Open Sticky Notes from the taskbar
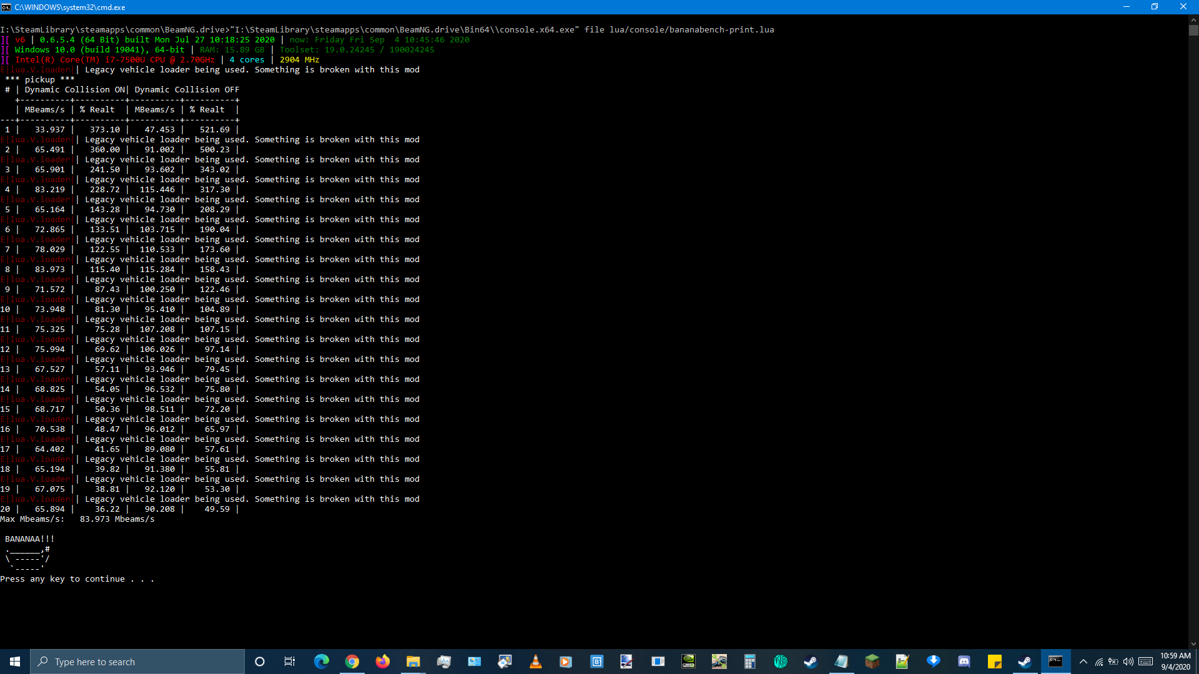This screenshot has width=1199, height=674. coord(994,662)
